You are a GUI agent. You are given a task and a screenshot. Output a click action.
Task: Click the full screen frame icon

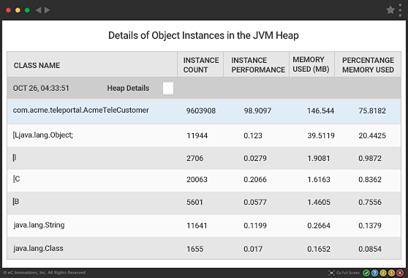click(x=331, y=273)
